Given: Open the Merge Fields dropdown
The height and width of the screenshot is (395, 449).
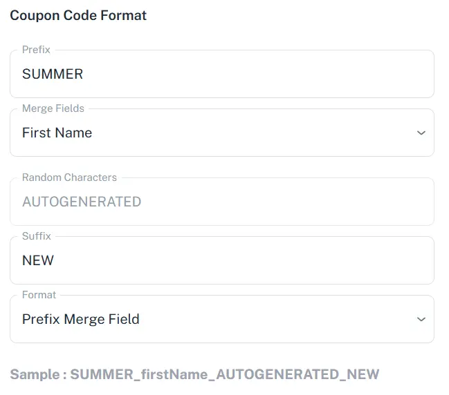Looking at the screenshot, I should pos(221,133).
